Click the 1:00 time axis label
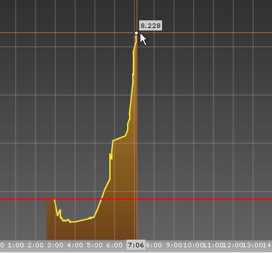This screenshot has height=253, width=272. point(16,245)
